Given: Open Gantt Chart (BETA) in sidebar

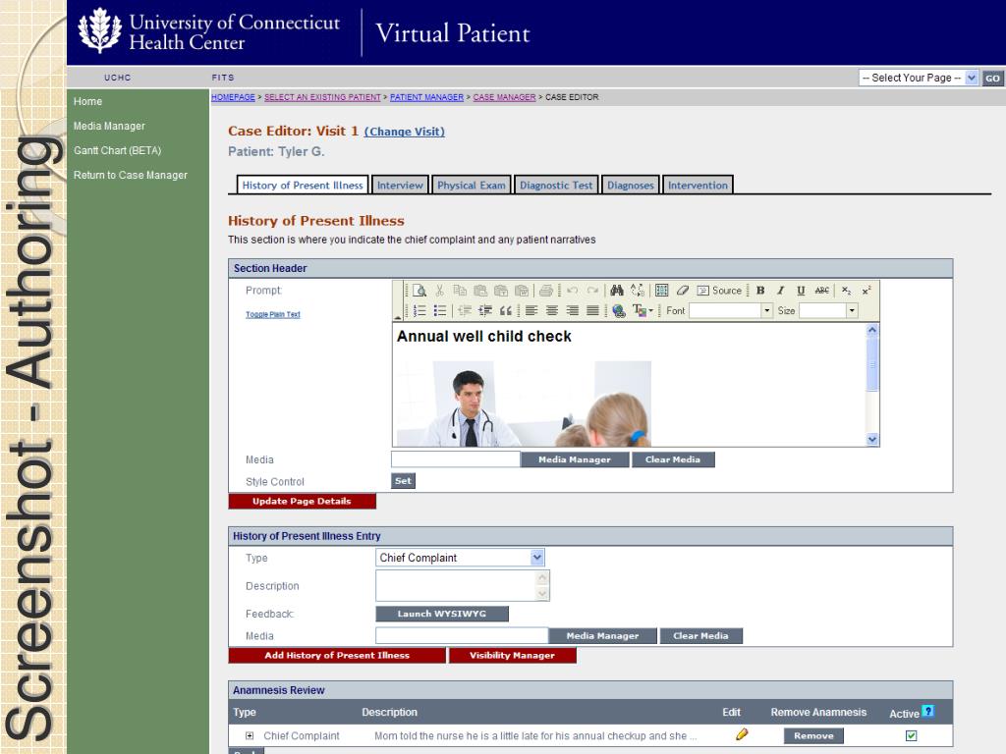Looking at the screenshot, I should (118, 150).
